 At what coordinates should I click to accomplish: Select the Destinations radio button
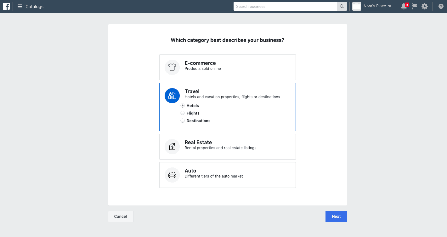click(x=183, y=121)
